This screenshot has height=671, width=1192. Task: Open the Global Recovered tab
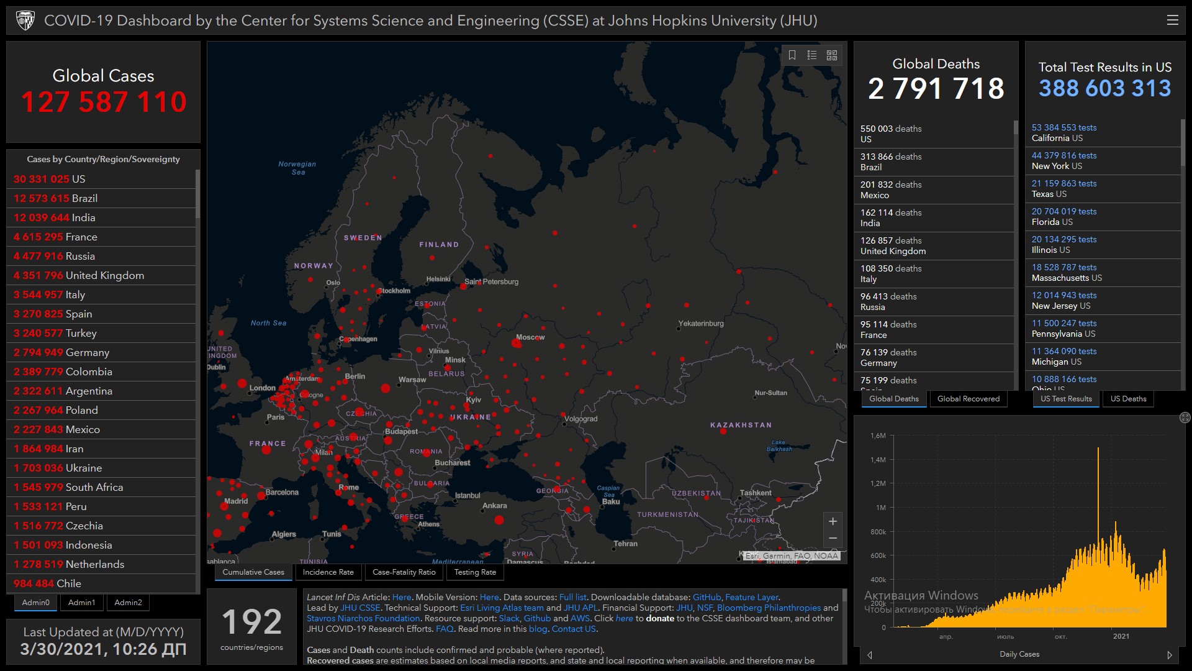[968, 399]
